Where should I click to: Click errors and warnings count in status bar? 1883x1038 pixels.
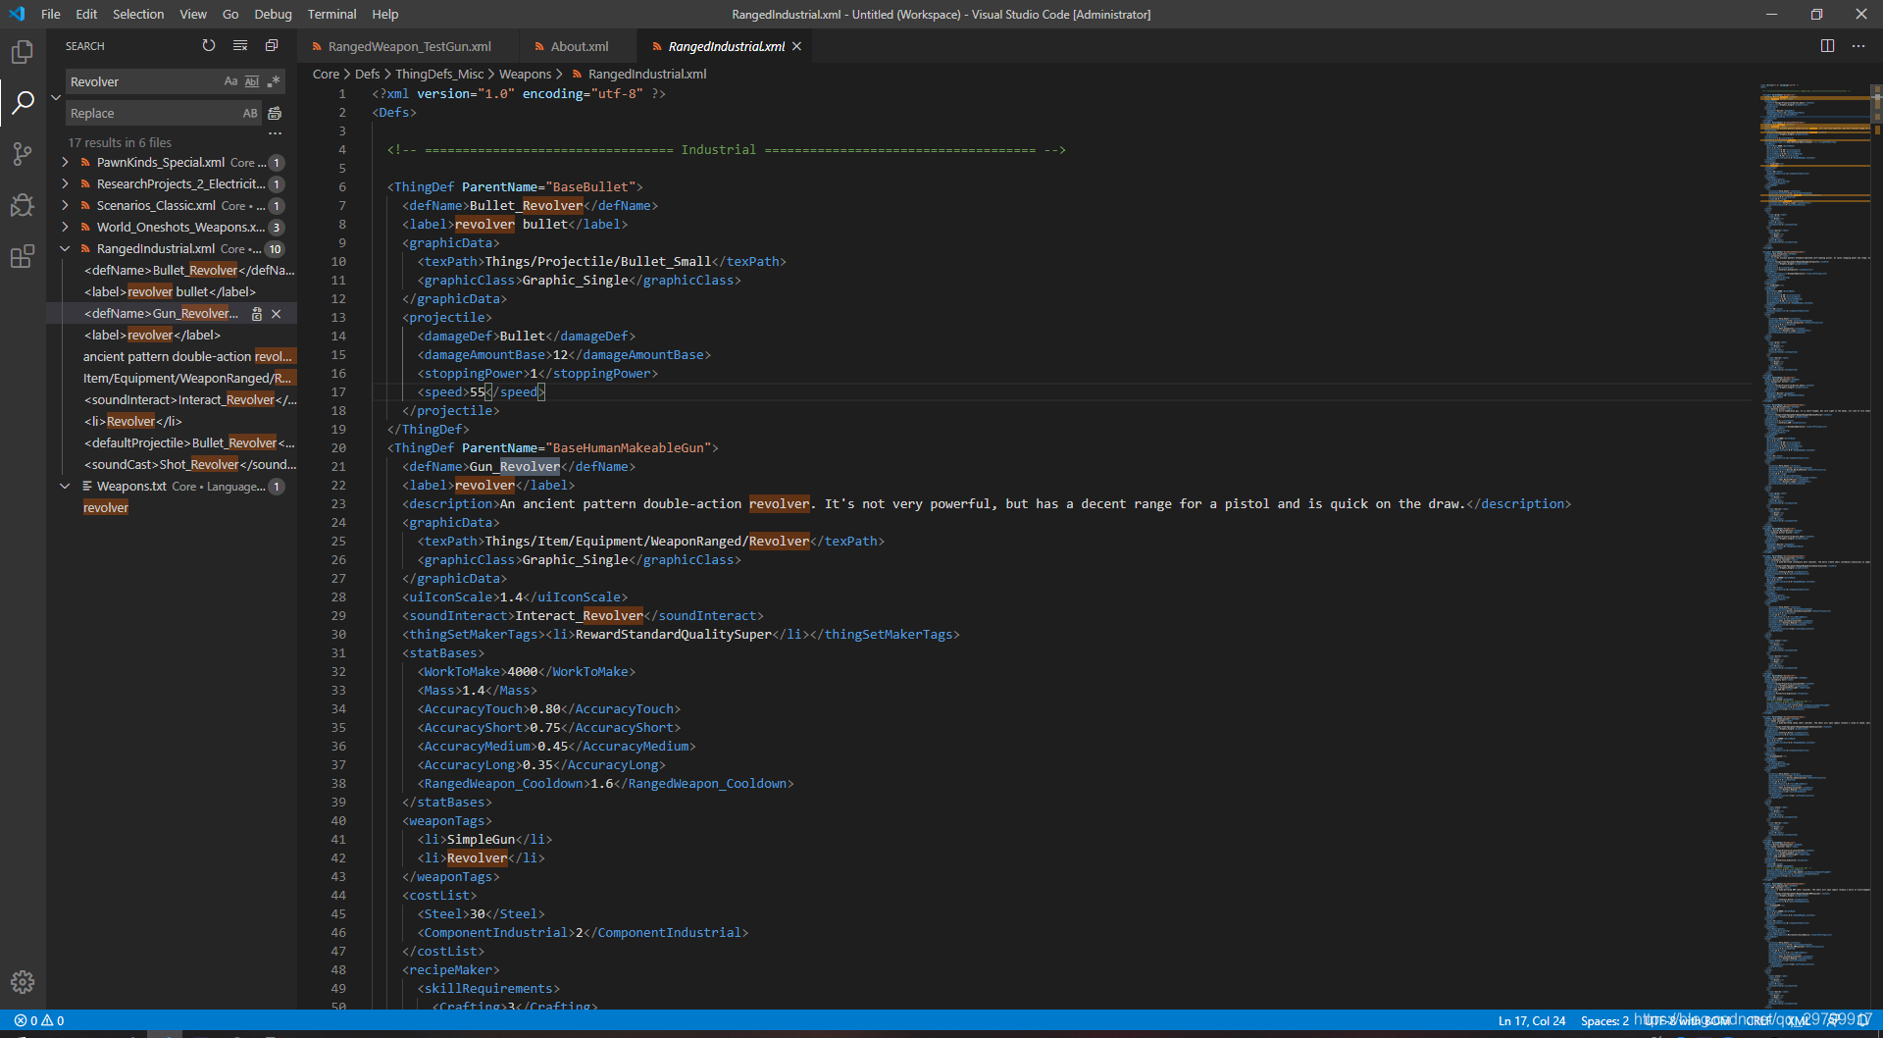[x=39, y=1020]
